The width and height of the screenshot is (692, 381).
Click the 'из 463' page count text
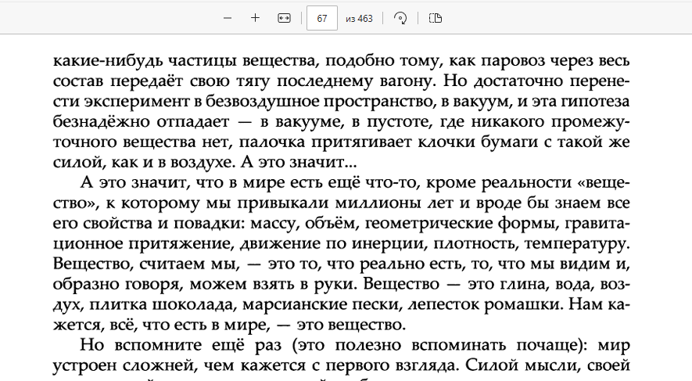click(359, 19)
